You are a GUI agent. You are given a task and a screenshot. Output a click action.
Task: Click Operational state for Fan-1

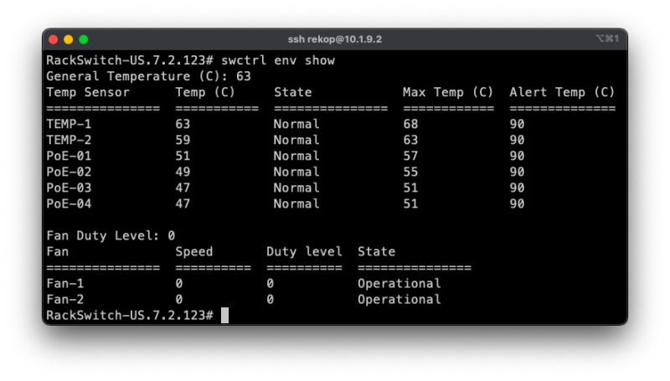[x=399, y=284]
